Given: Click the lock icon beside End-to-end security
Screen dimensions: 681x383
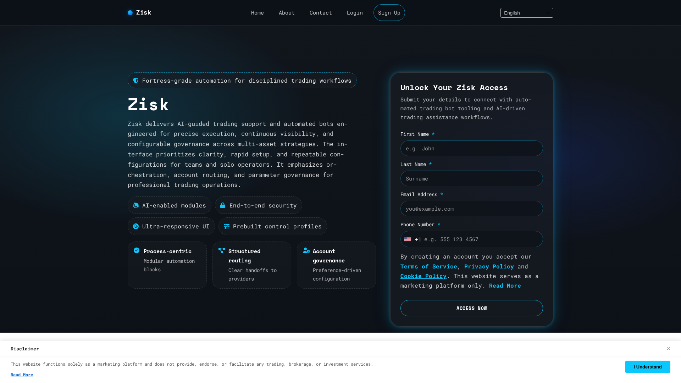Looking at the screenshot, I should [x=223, y=205].
